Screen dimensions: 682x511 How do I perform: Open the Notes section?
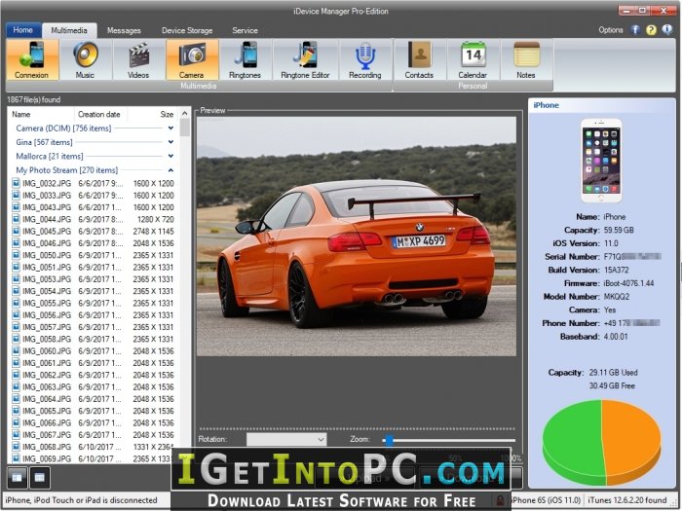pos(526,60)
